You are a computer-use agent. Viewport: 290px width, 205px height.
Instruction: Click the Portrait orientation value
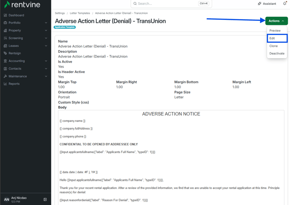(x=64, y=97)
